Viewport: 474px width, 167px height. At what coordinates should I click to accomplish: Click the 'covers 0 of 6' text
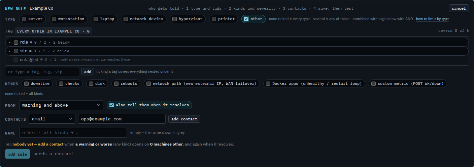[x=453, y=31]
